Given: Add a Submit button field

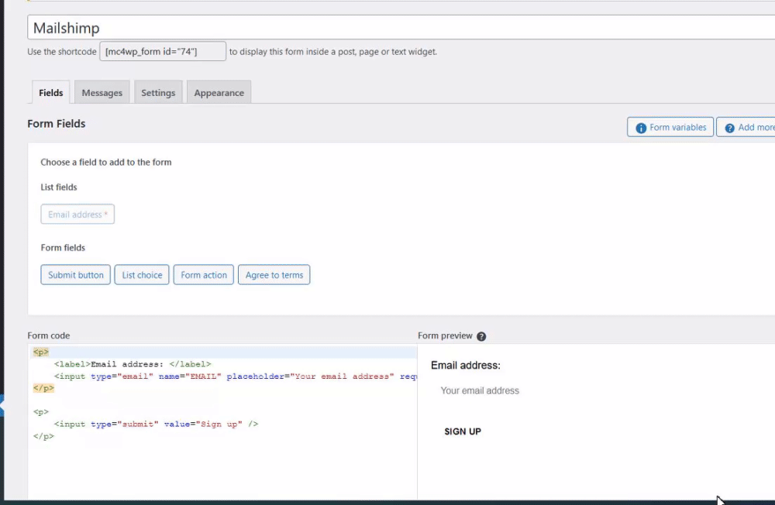Looking at the screenshot, I should (76, 275).
